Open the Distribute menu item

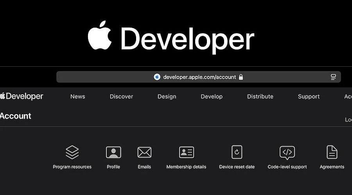(260, 96)
